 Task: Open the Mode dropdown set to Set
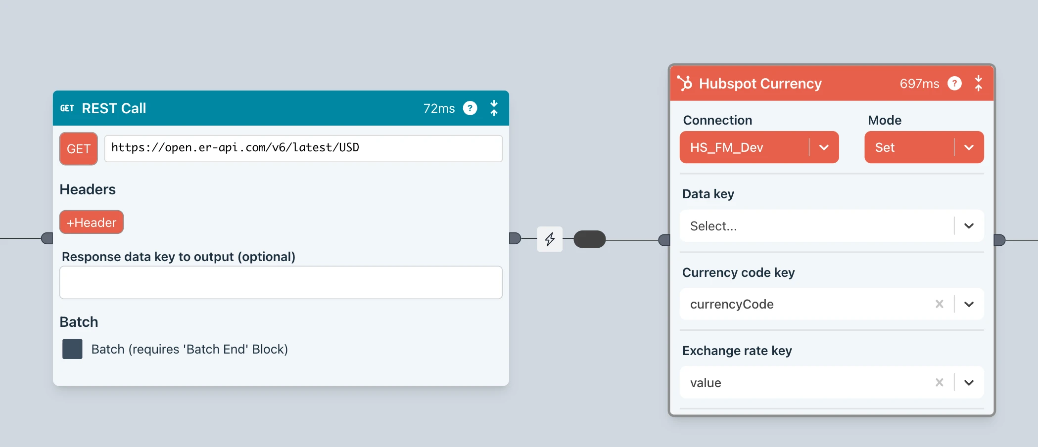coord(968,147)
